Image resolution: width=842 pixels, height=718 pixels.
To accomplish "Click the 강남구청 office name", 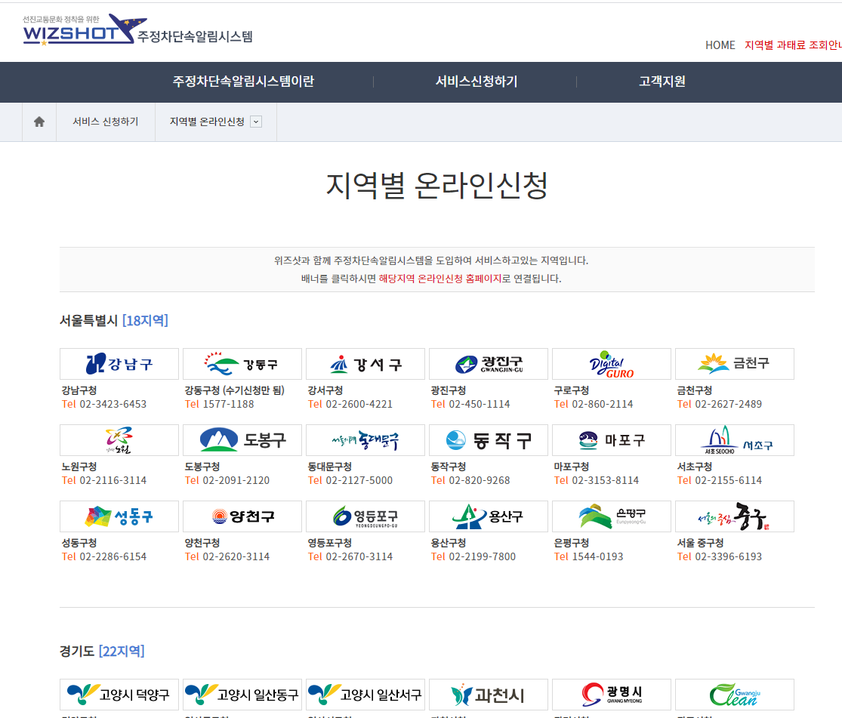I will click(x=79, y=390).
